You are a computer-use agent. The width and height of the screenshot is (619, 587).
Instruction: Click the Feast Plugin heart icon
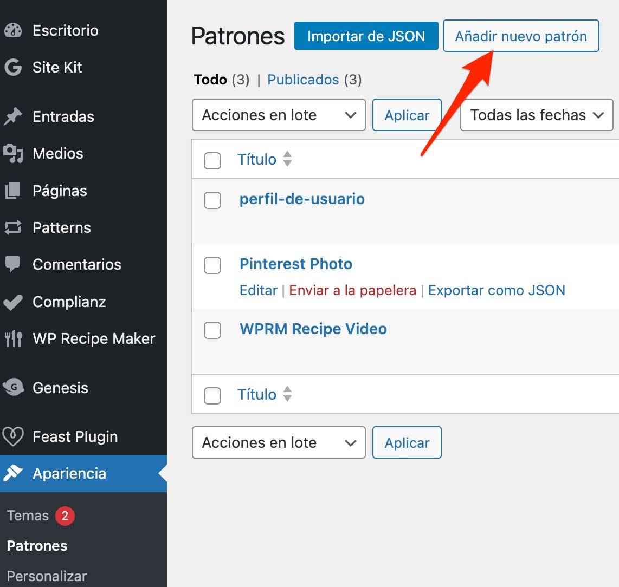click(13, 436)
